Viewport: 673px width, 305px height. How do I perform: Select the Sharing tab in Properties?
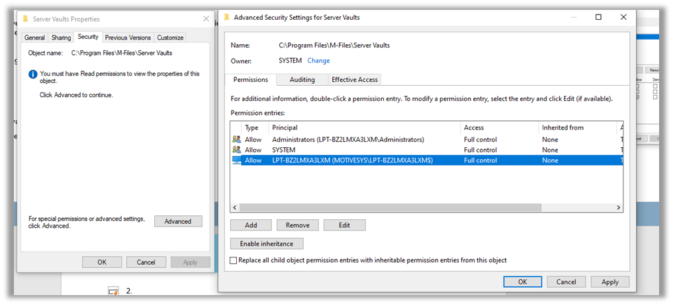pos(61,38)
